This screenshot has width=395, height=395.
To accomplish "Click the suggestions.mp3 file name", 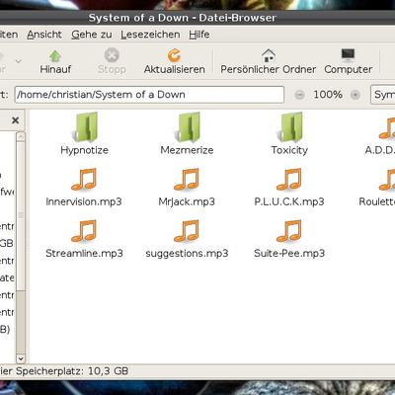I will pos(187,254).
